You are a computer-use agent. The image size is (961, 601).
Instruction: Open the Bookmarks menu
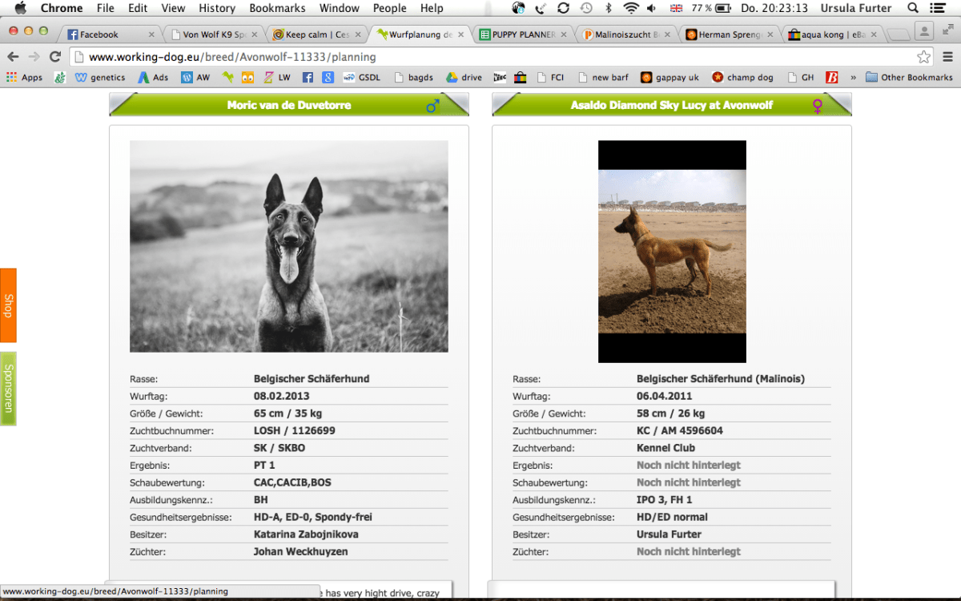(277, 8)
